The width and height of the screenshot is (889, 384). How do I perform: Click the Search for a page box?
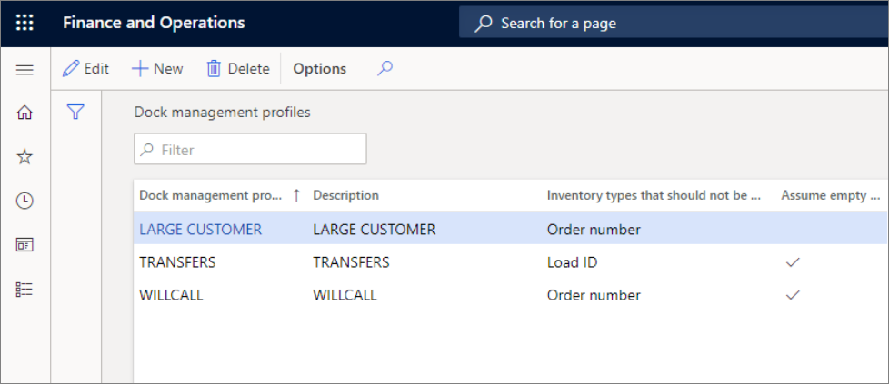[x=674, y=24]
